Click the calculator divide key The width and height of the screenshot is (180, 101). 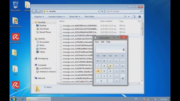click(116, 66)
